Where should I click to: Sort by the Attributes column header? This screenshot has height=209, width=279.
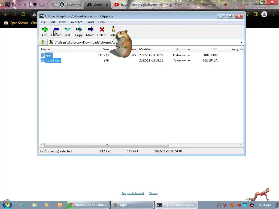tap(178, 49)
